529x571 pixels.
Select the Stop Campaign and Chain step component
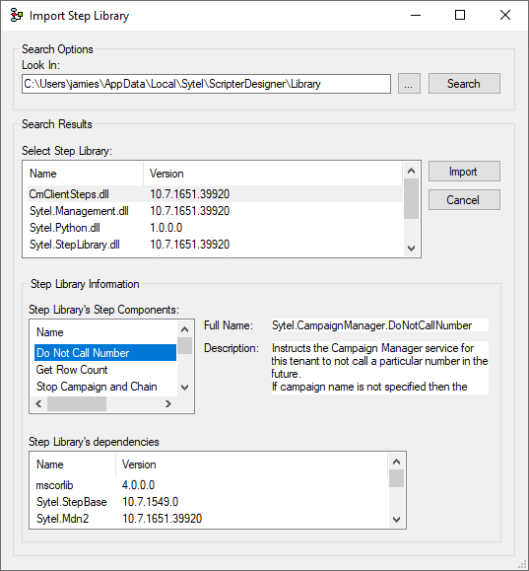[x=105, y=386]
